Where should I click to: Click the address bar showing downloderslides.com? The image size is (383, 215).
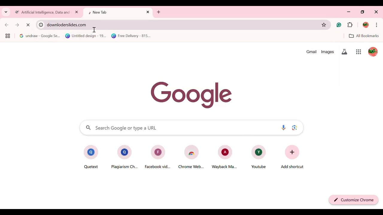[183, 25]
